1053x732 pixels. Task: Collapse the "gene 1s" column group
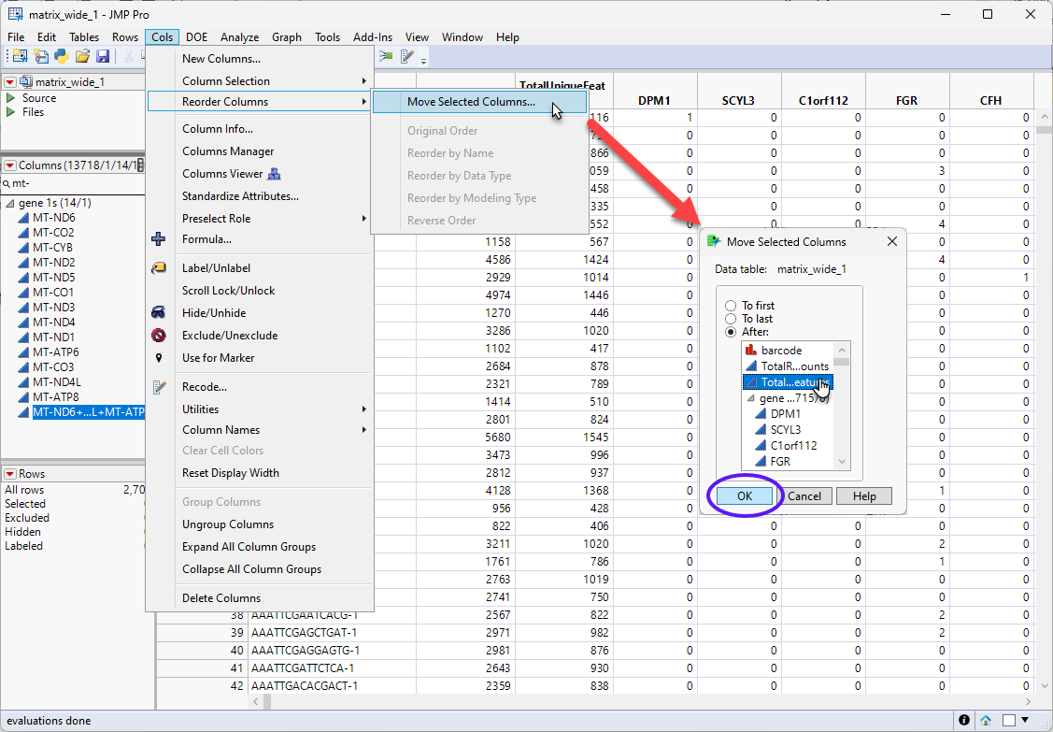pos(10,203)
